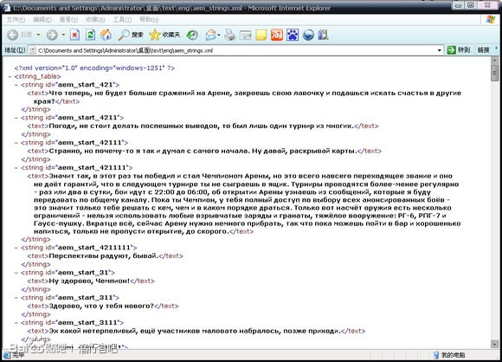
Task: Collapse the aem_start_421111 string node
Action: point(16,167)
